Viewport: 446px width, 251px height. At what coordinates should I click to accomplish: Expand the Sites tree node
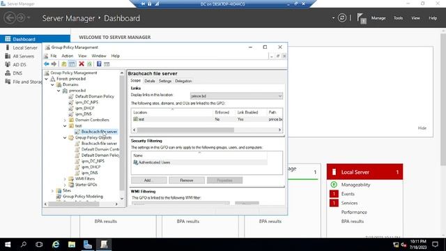pyautogui.click(x=53, y=190)
